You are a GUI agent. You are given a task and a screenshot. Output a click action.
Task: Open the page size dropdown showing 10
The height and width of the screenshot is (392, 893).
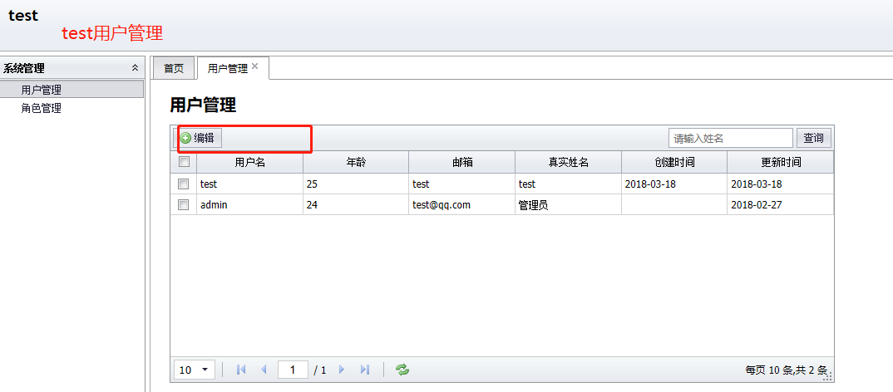(x=195, y=370)
